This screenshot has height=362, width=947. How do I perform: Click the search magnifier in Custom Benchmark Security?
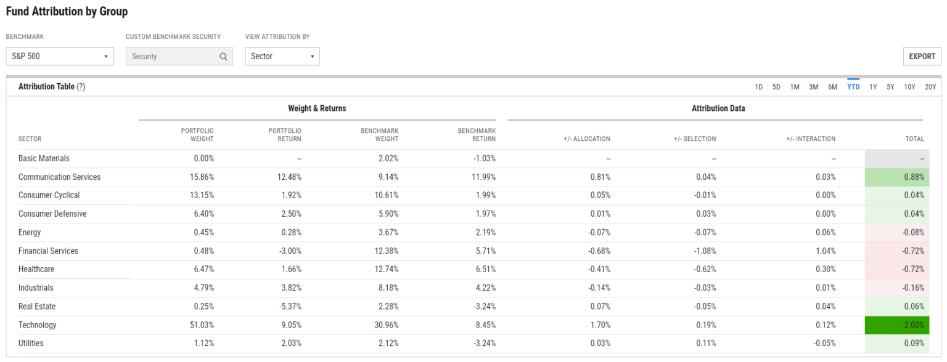[223, 56]
